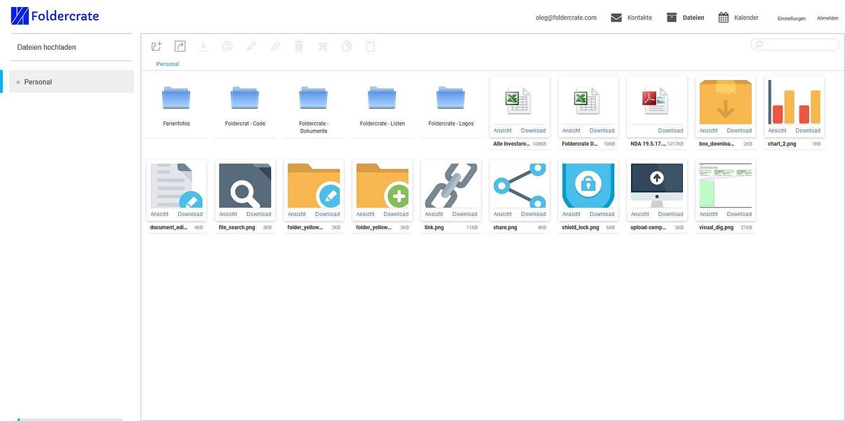
Task: Click Ansicht under chart_2.png
Action: tap(777, 131)
